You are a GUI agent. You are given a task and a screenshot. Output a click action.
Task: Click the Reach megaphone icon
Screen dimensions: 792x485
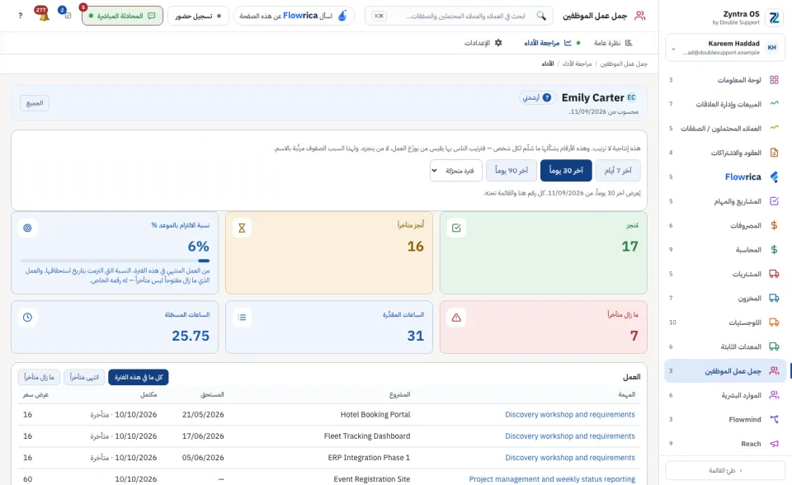tap(774, 444)
